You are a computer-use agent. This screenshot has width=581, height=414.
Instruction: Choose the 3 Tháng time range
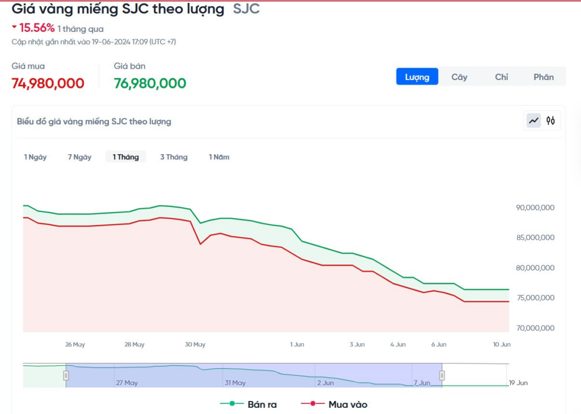click(174, 157)
